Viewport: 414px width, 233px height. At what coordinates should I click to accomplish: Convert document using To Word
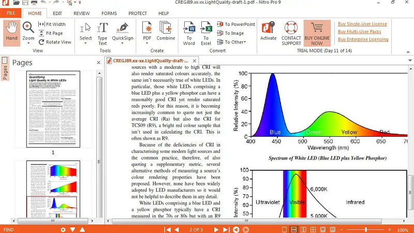pos(189,32)
